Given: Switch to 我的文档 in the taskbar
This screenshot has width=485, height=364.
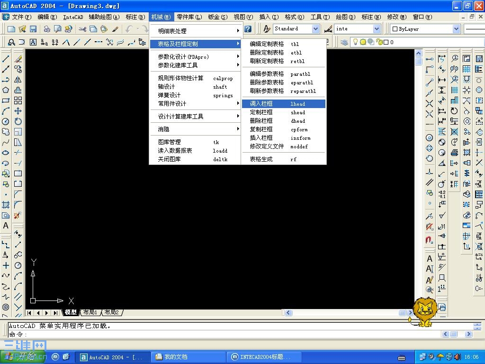Looking at the screenshot, I should 189,357.
